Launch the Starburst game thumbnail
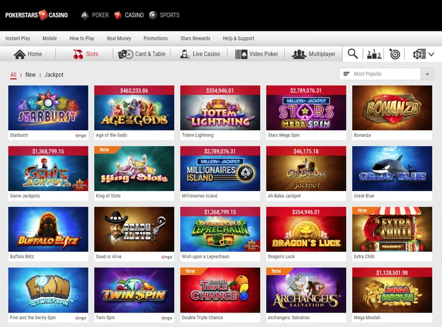This screenshot has width=442, height=327. click(48, 108)
